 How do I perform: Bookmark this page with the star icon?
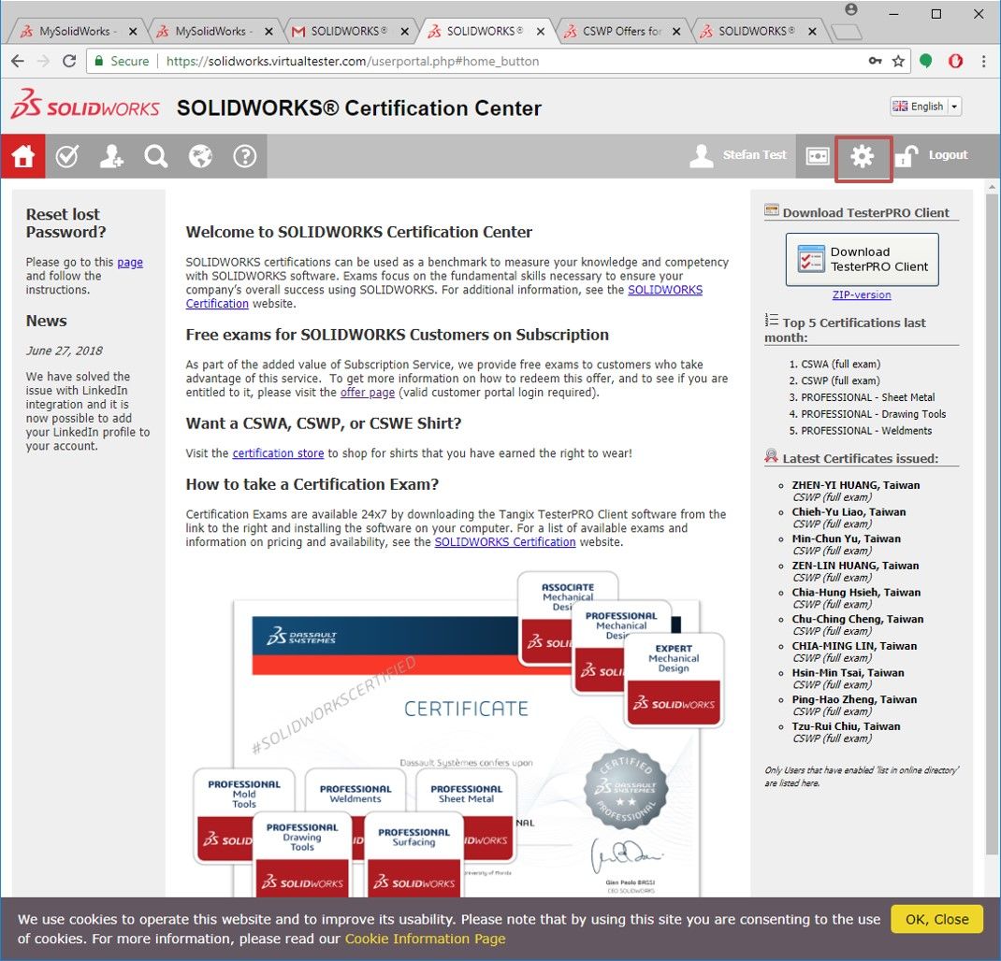[898, 61]
